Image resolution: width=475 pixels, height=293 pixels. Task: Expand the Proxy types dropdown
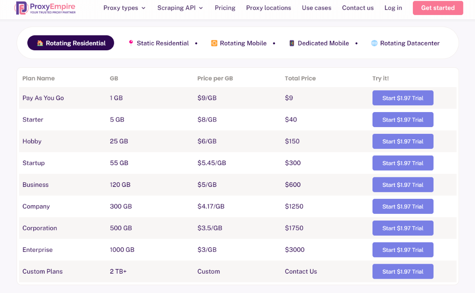pos(124,8)
